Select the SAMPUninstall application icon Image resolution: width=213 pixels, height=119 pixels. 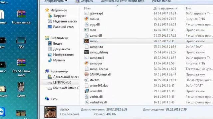pyautogui.click(x=87, y=74)
